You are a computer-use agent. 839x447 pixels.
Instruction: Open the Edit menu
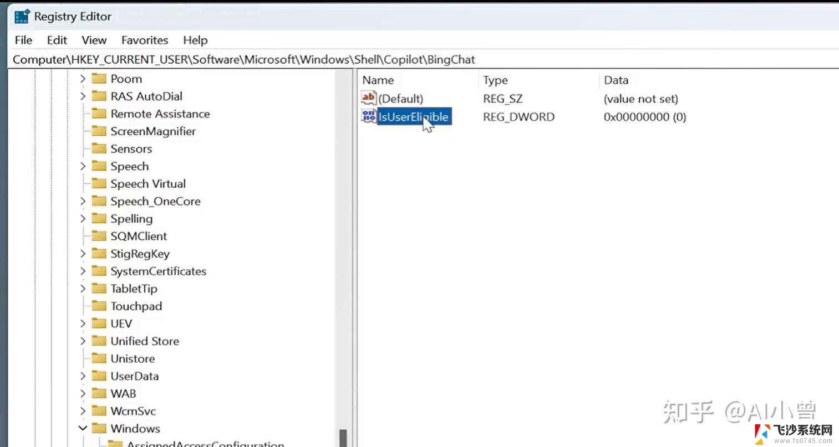point(57,40)
